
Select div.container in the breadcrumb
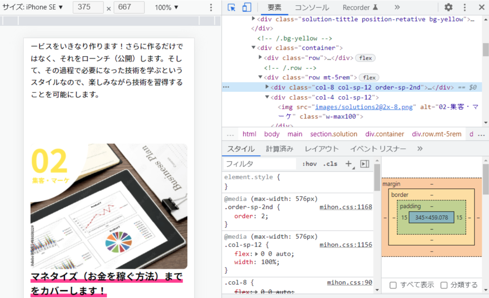[385, 134]
